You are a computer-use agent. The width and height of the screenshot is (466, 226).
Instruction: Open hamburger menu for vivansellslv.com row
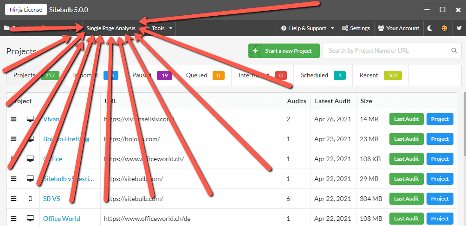point(13,119)
